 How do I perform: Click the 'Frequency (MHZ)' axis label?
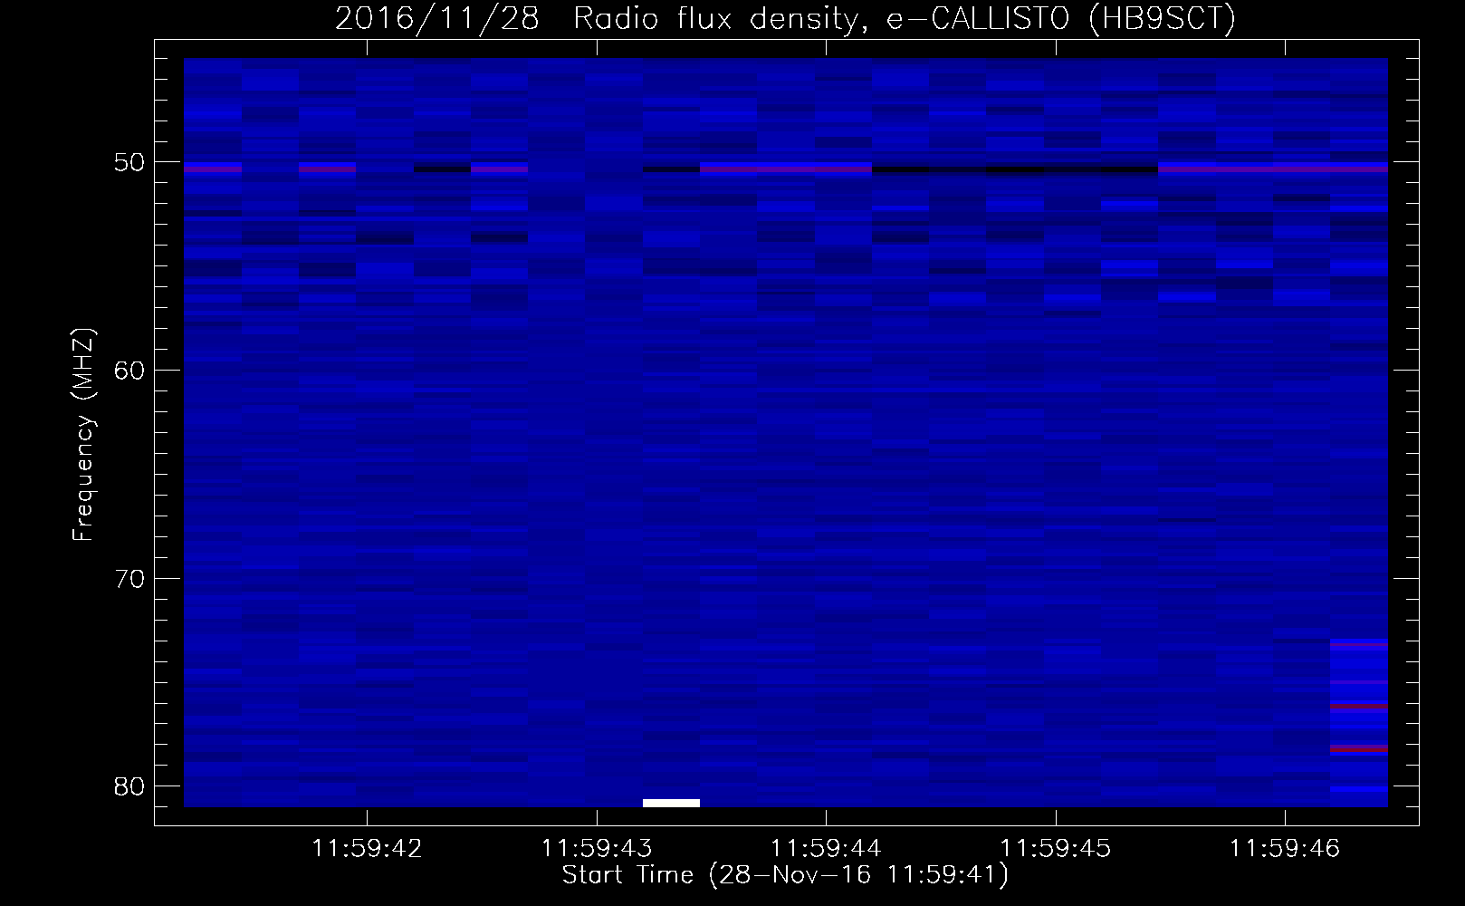pyautogui.click(x=83, y=435)
